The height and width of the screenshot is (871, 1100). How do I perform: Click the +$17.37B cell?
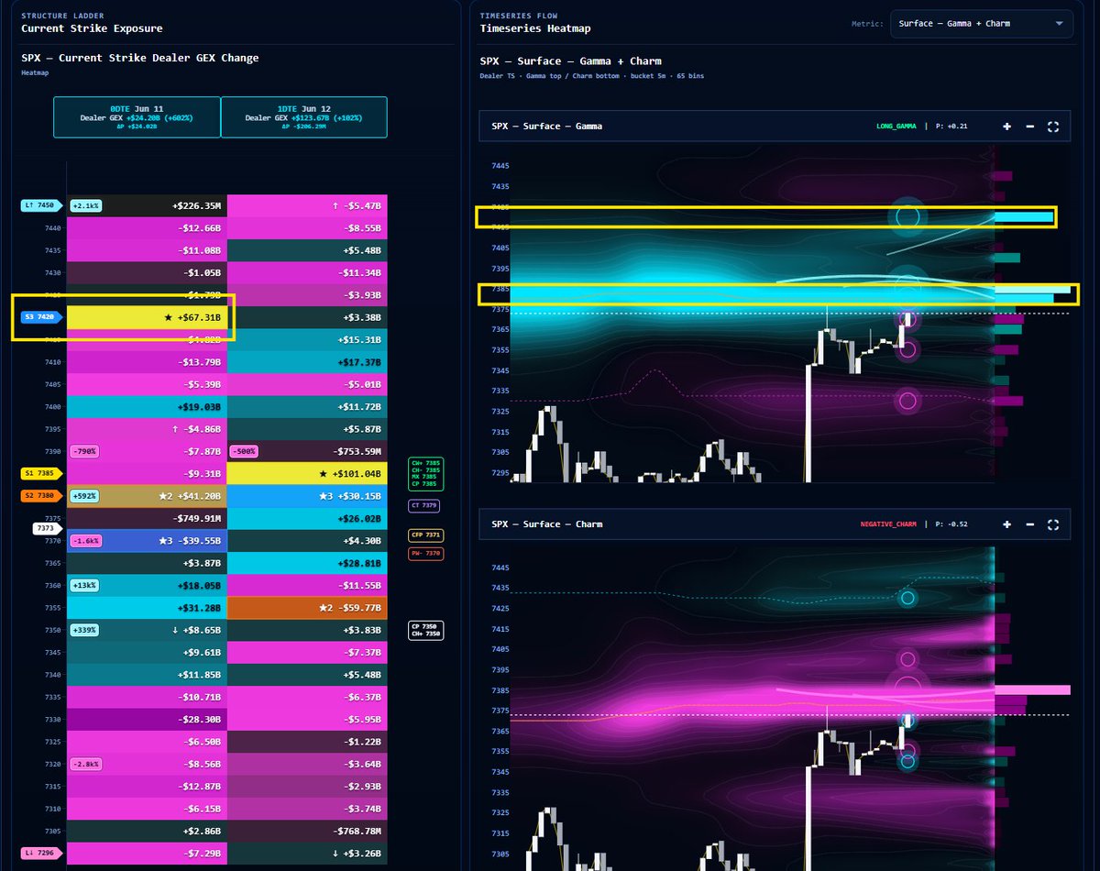(307, 362)
